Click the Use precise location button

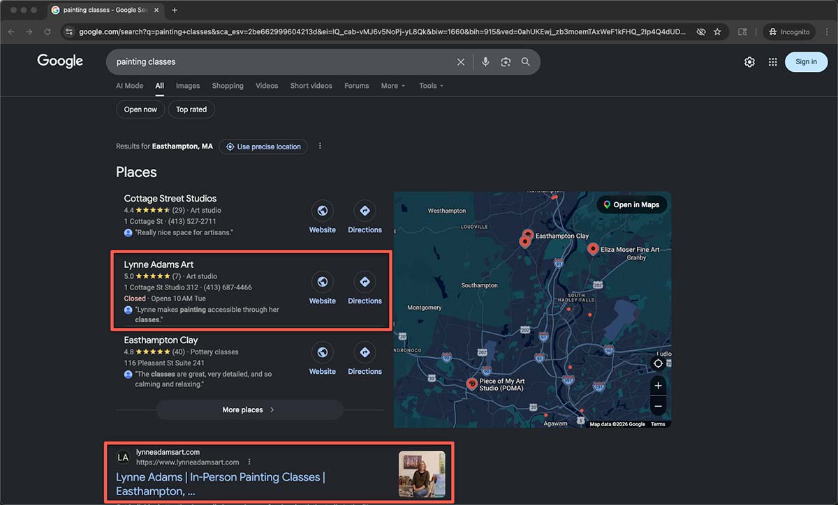point(263,146)
